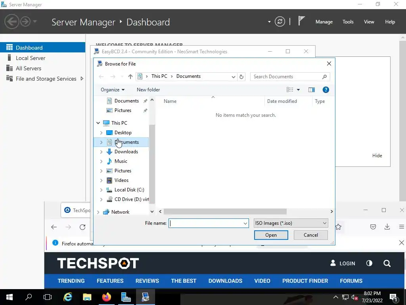This screenshot has height=305, width=406.
Task: Dismiss the Firefox notification bar
Action: point(401,243)
